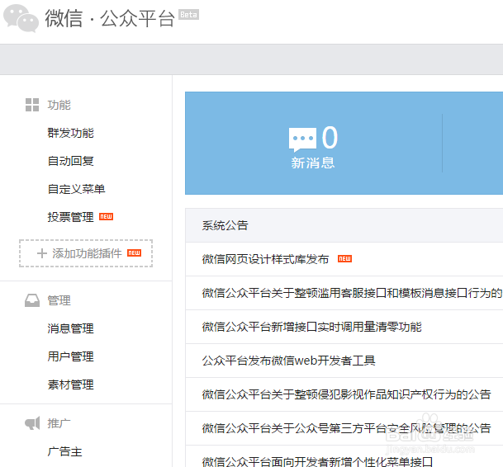The image size is (503, 467).
Task: Open 广告主 under 推广
Action: 64,452
